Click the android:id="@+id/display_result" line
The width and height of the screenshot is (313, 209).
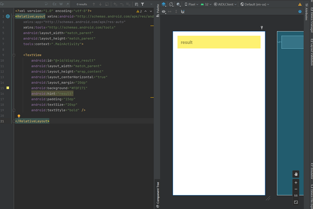tap(63, 60)
